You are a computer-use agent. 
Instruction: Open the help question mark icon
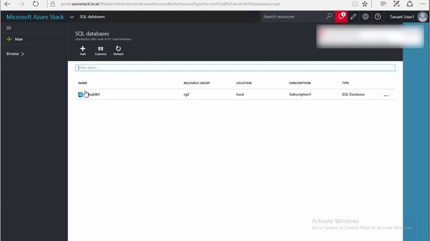click(x=378, y=17)
